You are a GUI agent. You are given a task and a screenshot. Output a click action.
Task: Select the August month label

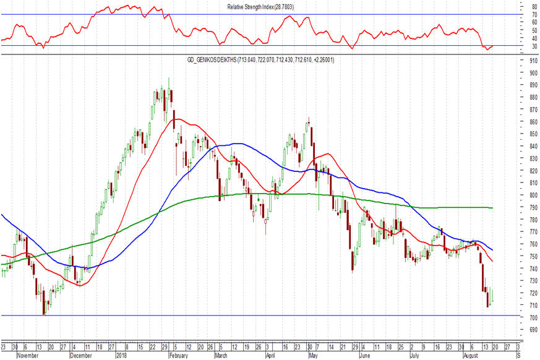[471, 355]
